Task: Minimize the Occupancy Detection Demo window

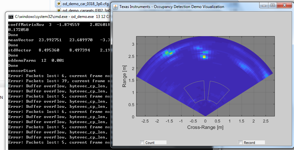Action: pyautogui.click(x=264, y=5)
